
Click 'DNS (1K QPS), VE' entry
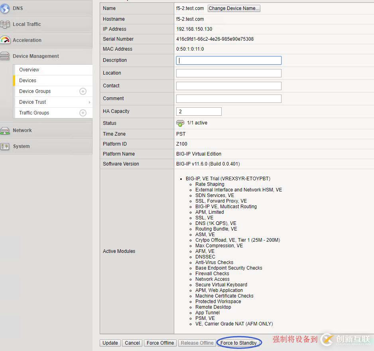pyautogui.click(x=216, y=223)
